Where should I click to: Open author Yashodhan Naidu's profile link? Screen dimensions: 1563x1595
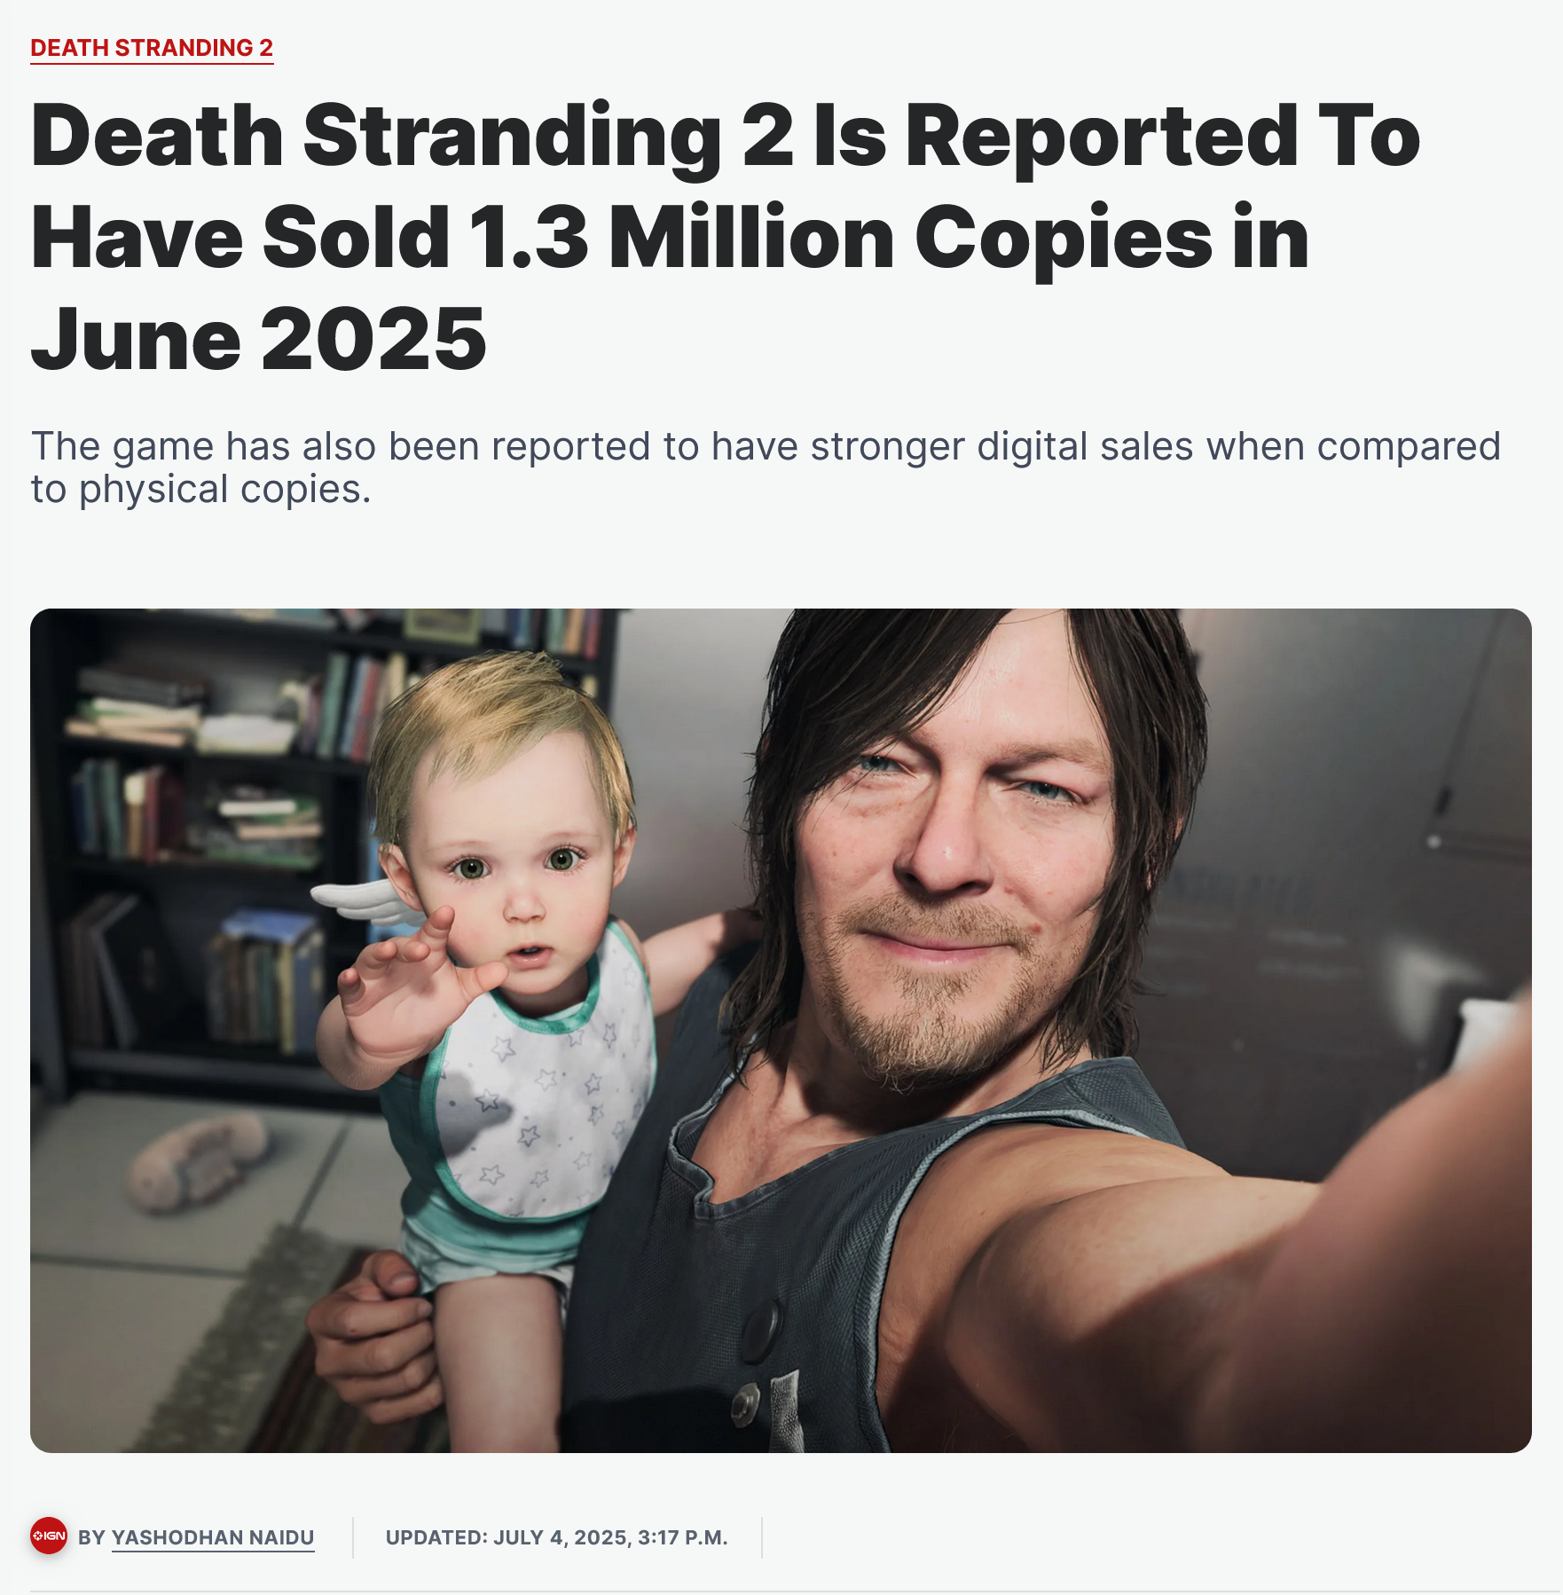213,1537
